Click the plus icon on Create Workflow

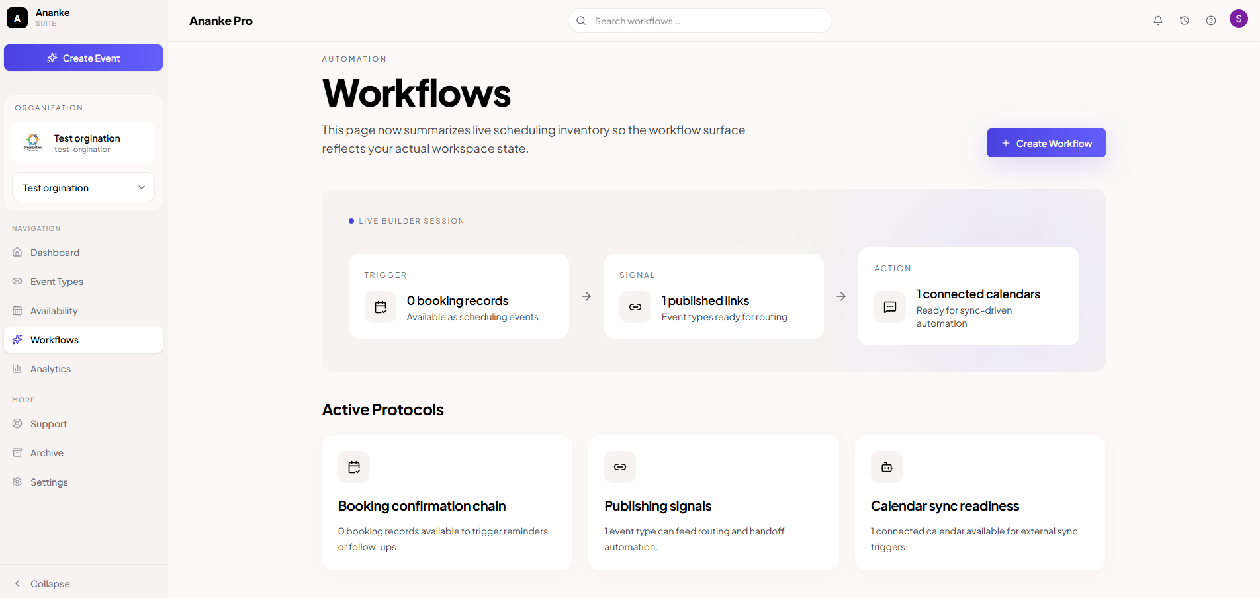coord(1006,143)
